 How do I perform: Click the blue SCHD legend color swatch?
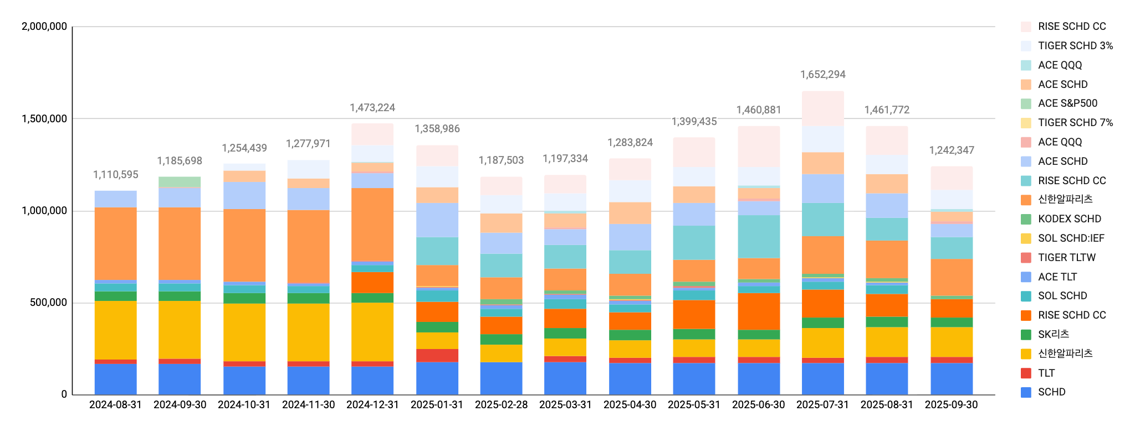1026,392
